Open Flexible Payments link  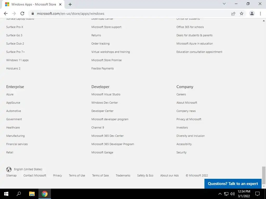point(102,68)
